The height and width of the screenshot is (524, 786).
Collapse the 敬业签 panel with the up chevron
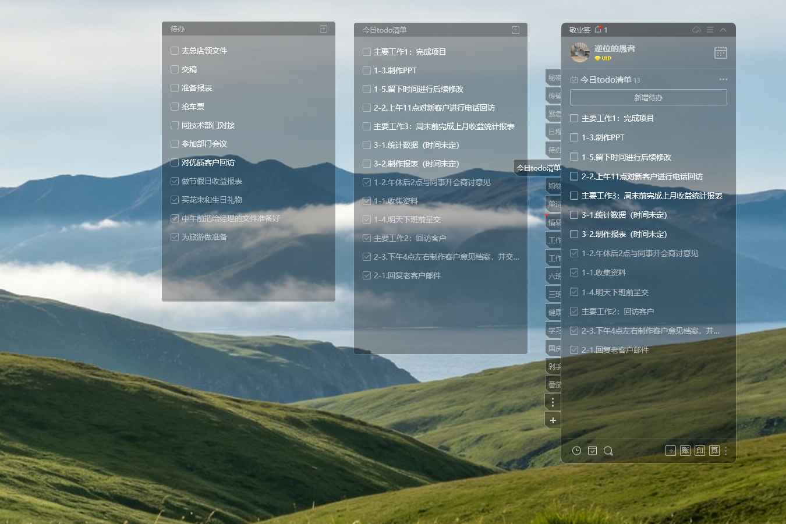(x=723, y=30)
